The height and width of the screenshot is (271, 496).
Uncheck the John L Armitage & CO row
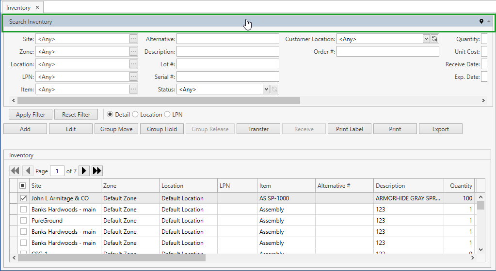click(23, 198)
